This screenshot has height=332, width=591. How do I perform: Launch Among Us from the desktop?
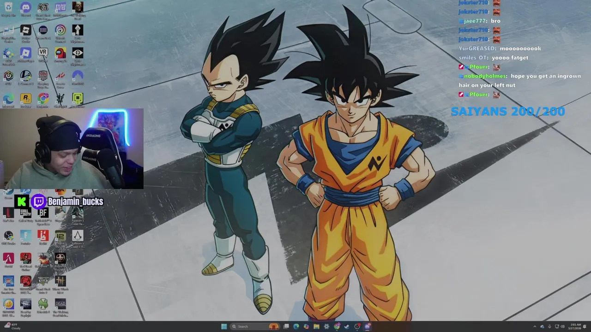[60, 55]
